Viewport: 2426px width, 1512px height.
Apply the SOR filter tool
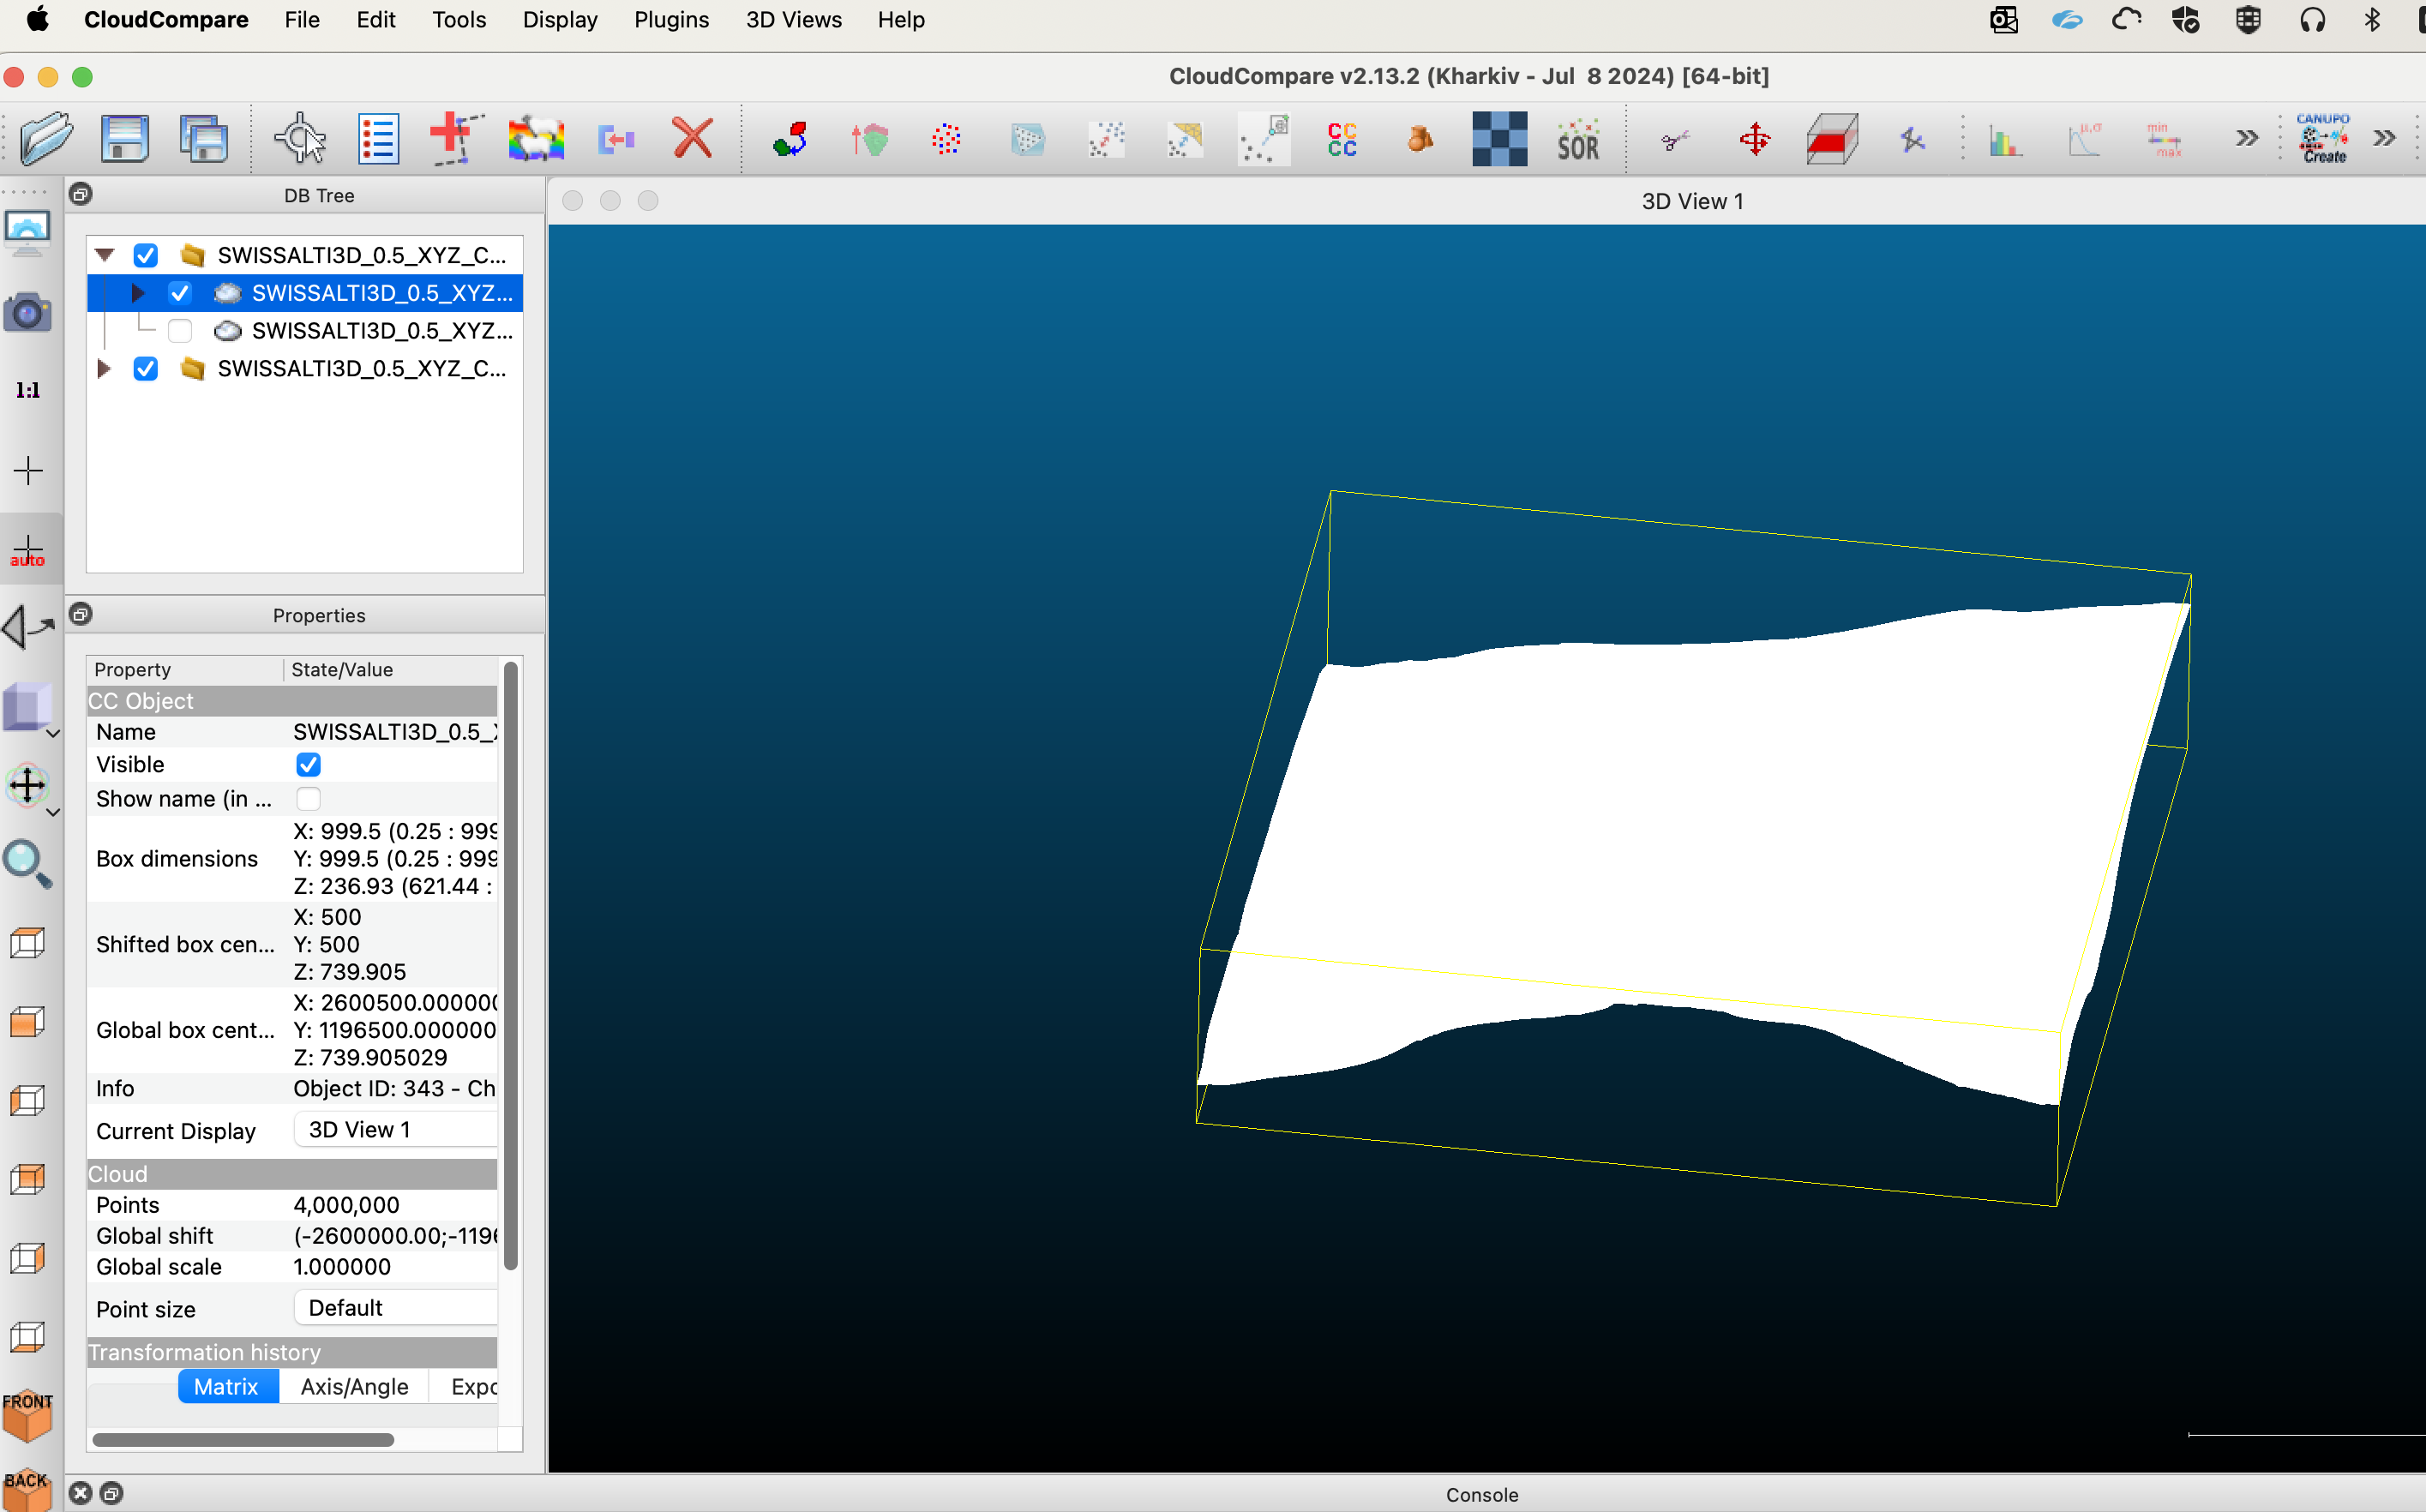point(1578,139)
